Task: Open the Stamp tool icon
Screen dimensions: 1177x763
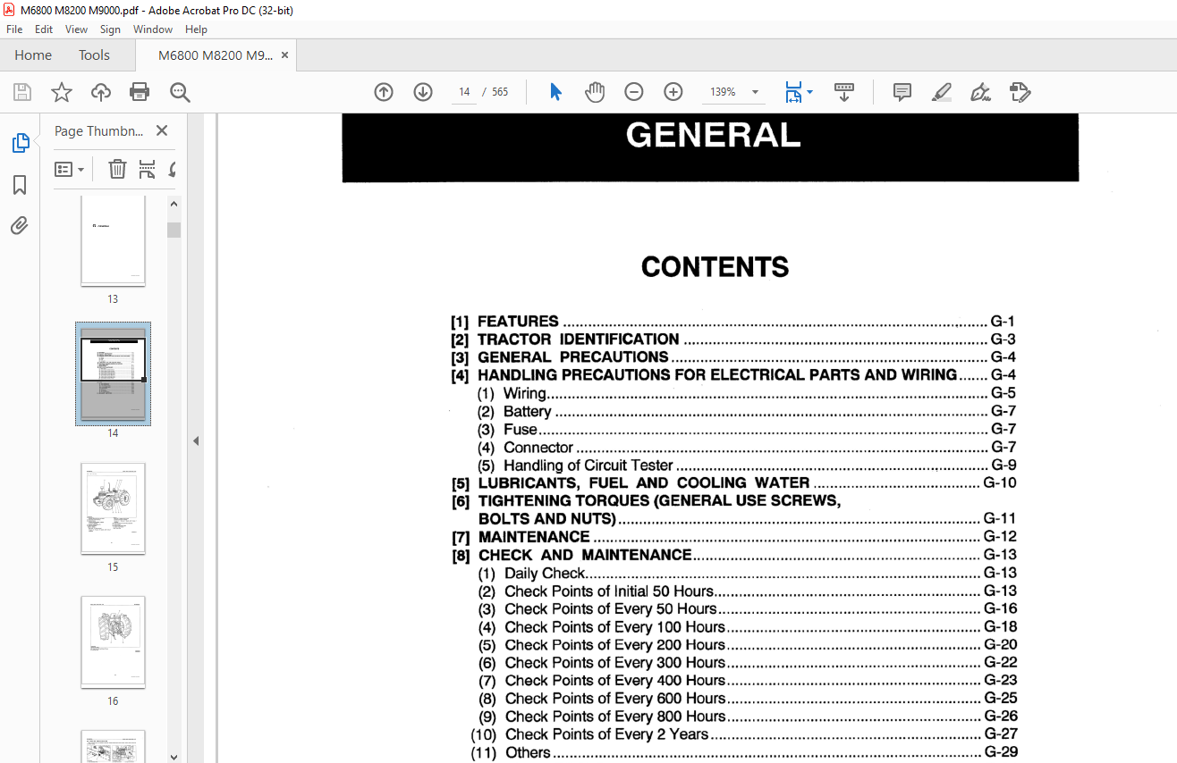Action: pyautogui.click(x=1020, y=92)
